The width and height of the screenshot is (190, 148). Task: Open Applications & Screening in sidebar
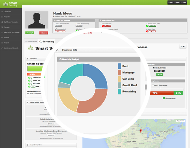[x=11, y=33]
